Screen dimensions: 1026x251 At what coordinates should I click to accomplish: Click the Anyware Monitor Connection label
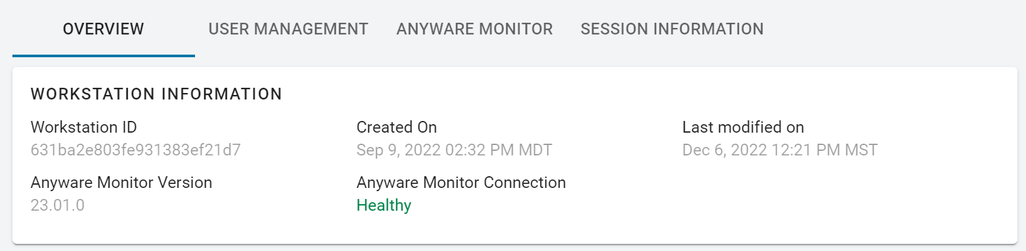pos(460,183)
